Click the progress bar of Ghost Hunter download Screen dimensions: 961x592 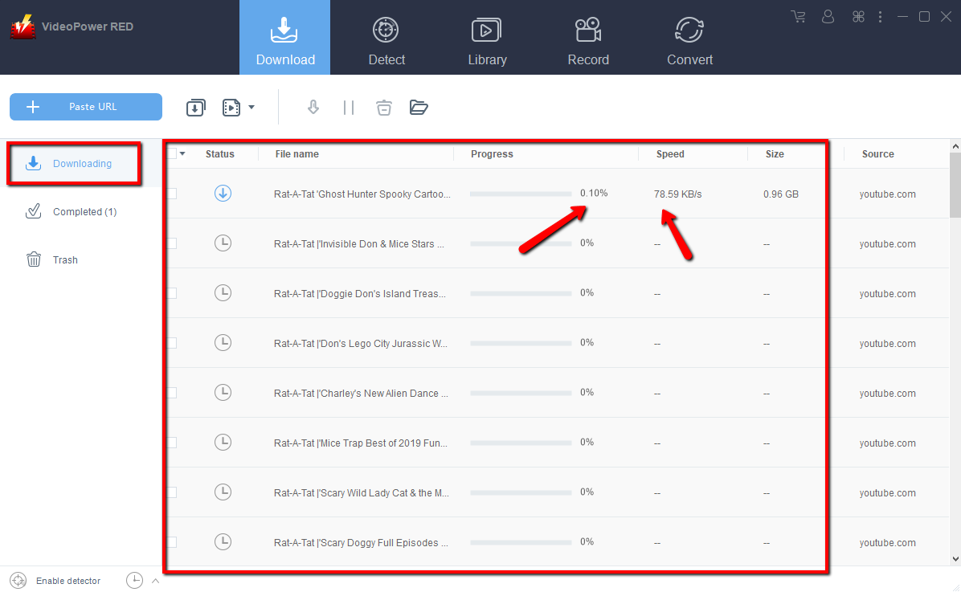pos(521,194)
